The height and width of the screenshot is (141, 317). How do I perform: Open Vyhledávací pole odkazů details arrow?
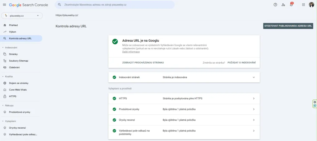click(254, 131)
